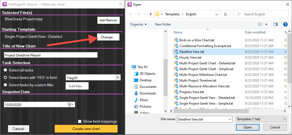Click the Search English box
This screenshot has height=135, width=292.
tap(261, 14)
